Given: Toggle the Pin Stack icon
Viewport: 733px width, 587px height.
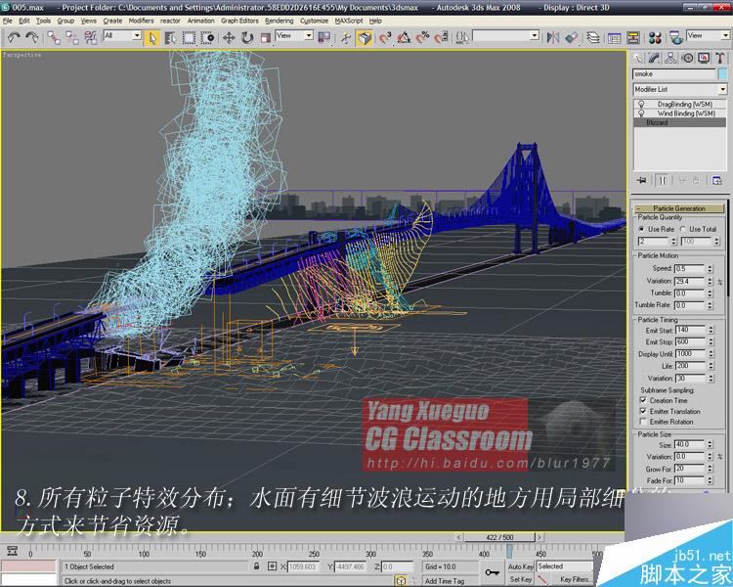Looking at the screenshot, I should coord(642,180).
